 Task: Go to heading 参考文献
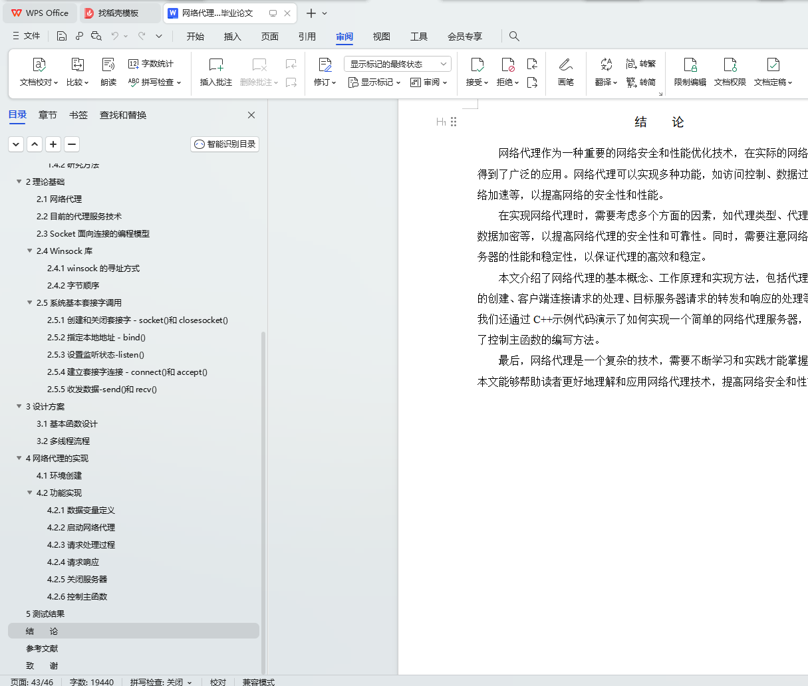[x=42, y=648]
